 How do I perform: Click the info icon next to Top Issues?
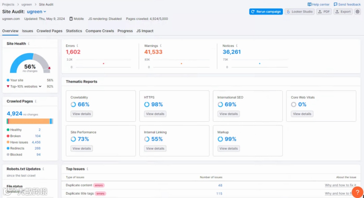coord(87,169)
